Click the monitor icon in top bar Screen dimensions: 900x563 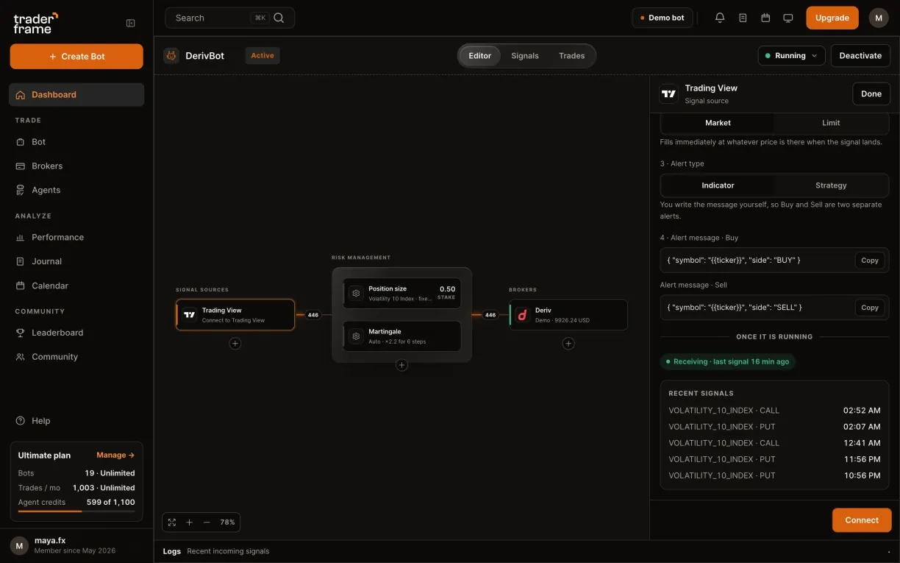coord(788,18)
